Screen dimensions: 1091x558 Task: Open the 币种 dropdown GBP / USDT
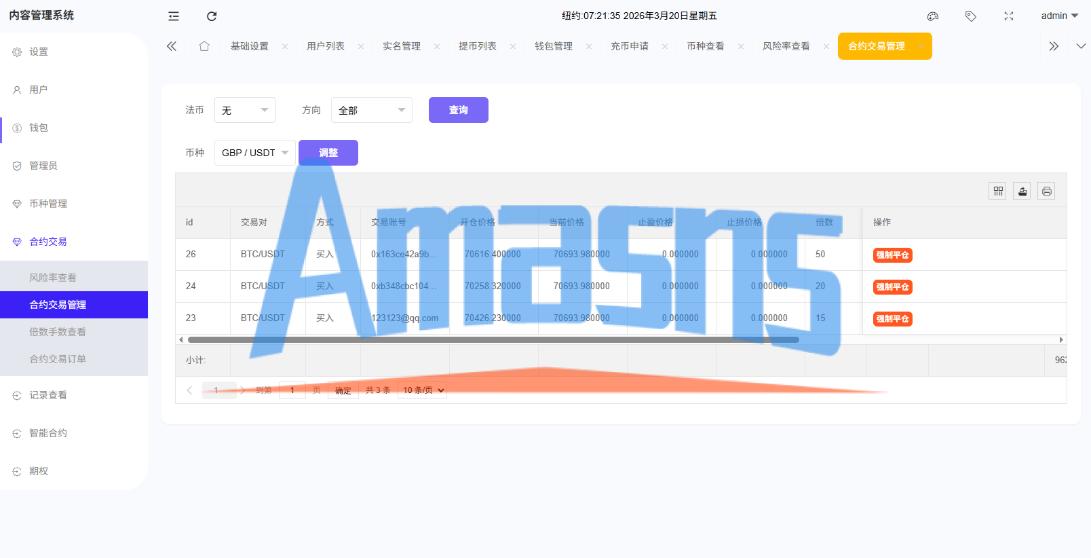[255, 153]
